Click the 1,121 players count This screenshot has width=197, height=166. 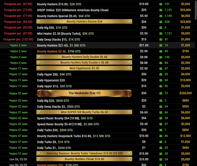[x=168, y=33]
